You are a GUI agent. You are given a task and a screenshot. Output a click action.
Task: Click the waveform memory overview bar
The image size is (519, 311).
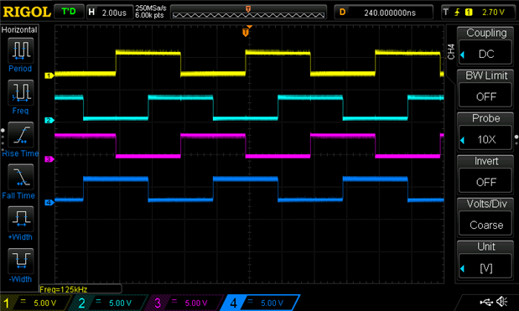pos(248,13)
